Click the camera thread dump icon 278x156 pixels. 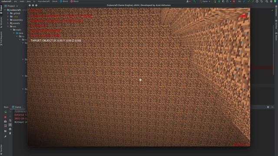point(5,121)
